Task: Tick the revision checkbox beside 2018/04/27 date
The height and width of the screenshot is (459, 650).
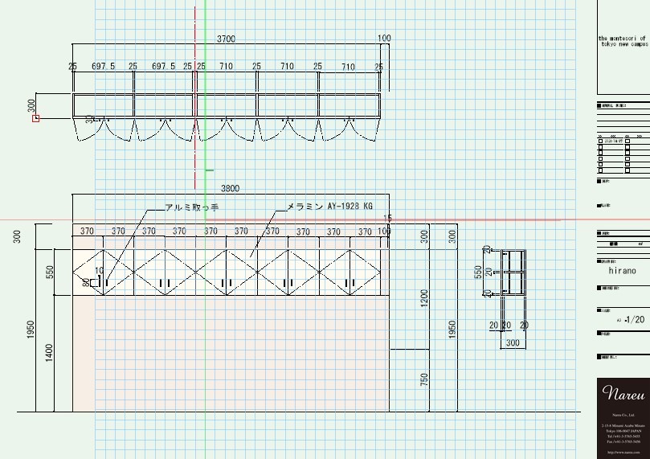Action: (x=601, y=141)
